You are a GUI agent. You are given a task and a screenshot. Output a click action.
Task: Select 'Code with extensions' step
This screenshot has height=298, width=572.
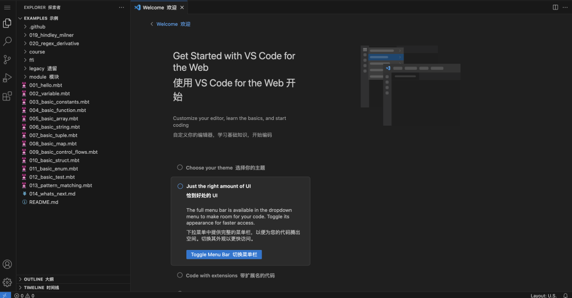tap(230, 275)
